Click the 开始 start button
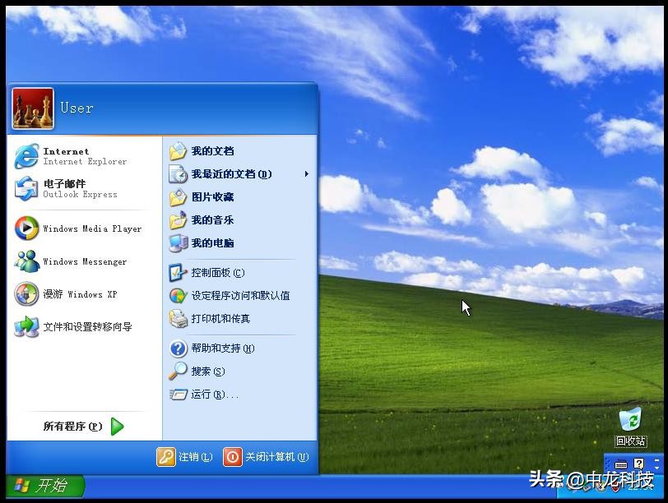Image resolution: width=668 pixels, height=503 pixels. tap(37, 486)
